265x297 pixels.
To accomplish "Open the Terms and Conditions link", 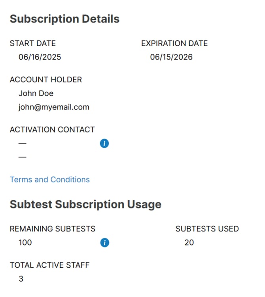I will [50, 180].
